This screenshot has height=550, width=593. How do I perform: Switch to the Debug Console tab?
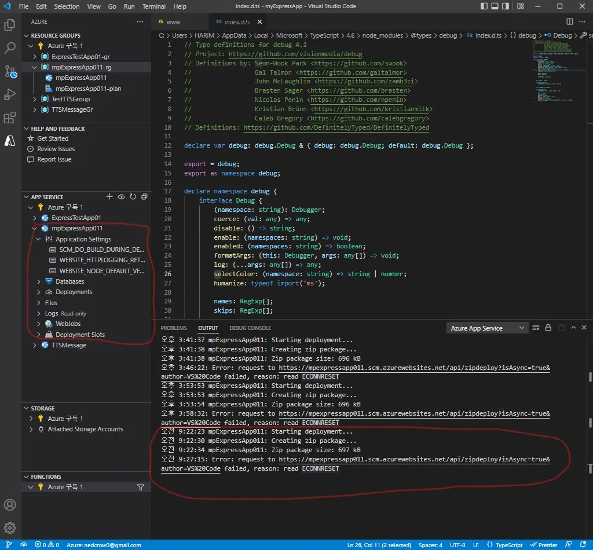pos(250,328)
